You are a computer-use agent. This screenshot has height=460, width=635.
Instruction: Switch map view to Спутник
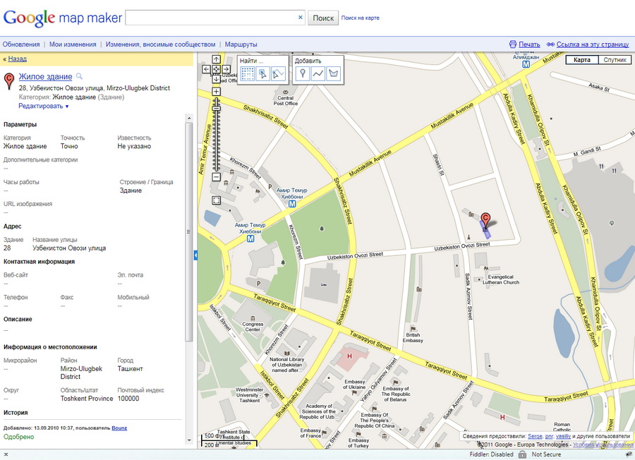[615, 60]
